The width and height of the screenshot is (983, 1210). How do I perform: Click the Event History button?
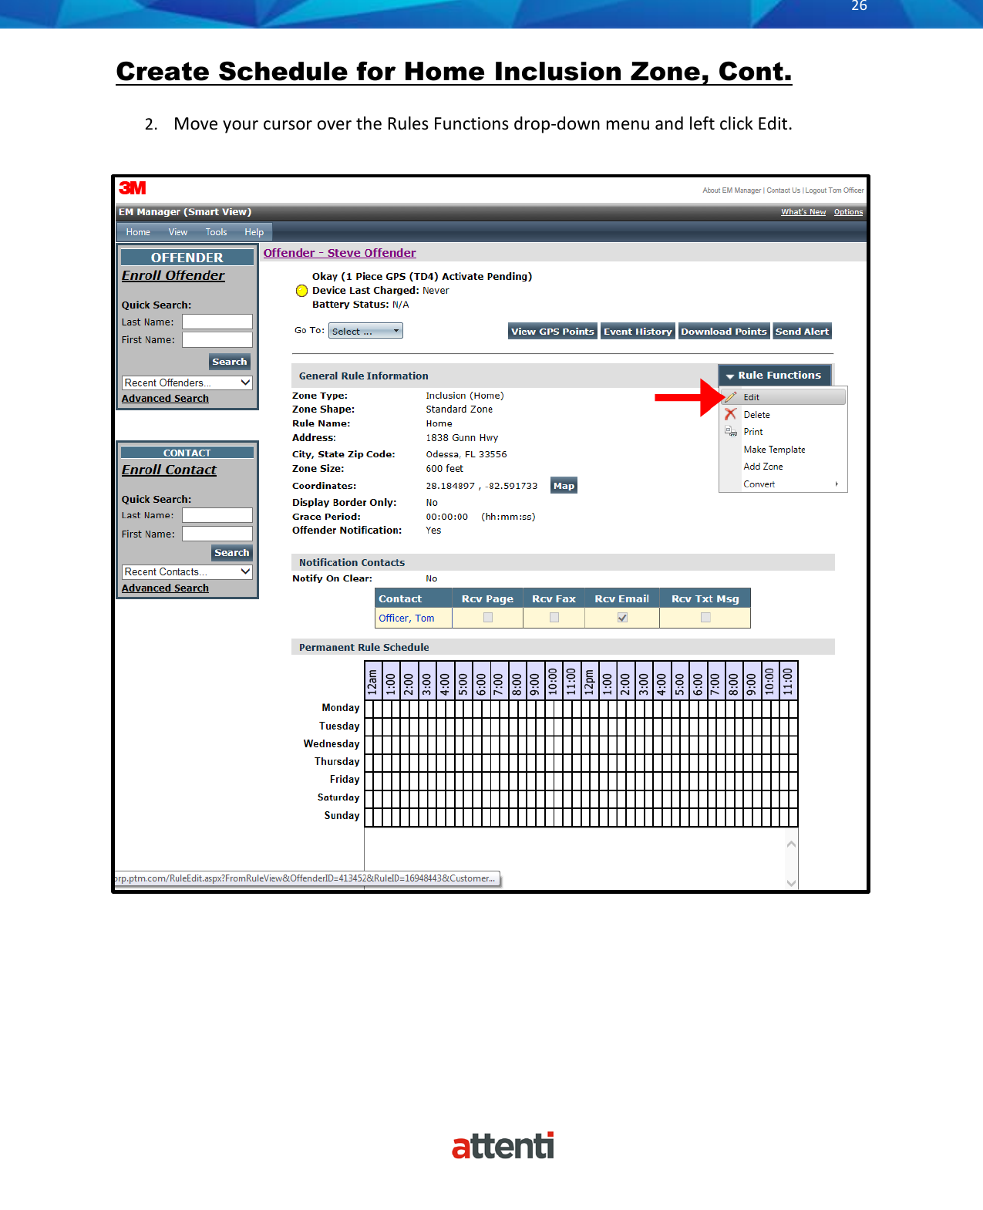click(x=638, y=332)
